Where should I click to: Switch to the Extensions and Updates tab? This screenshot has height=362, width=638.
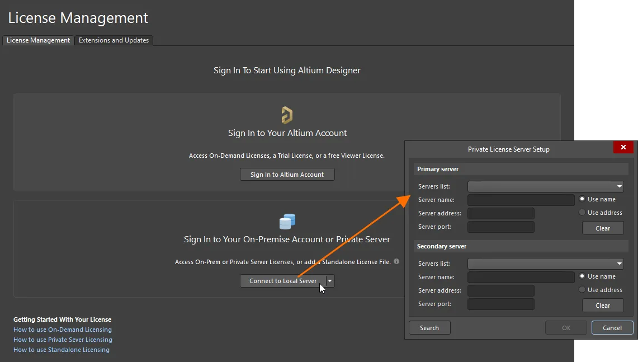(114, 40)
